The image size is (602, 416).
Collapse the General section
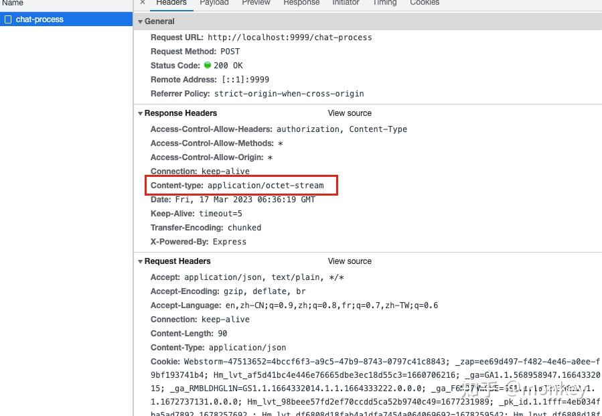click(141, 21)
